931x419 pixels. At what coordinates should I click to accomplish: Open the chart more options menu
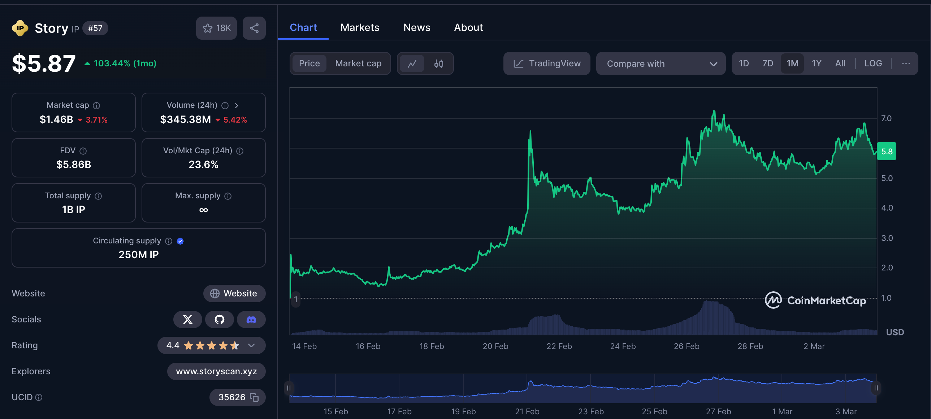point(906,63)
